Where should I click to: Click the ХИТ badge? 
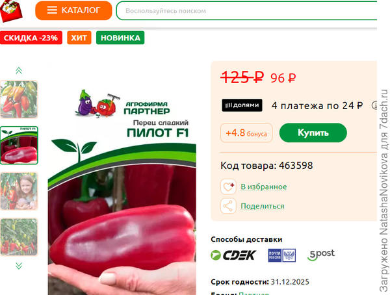pos(79,38)
